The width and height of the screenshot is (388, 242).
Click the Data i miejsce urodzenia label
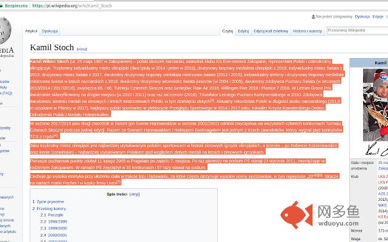[x=362, y=165]
